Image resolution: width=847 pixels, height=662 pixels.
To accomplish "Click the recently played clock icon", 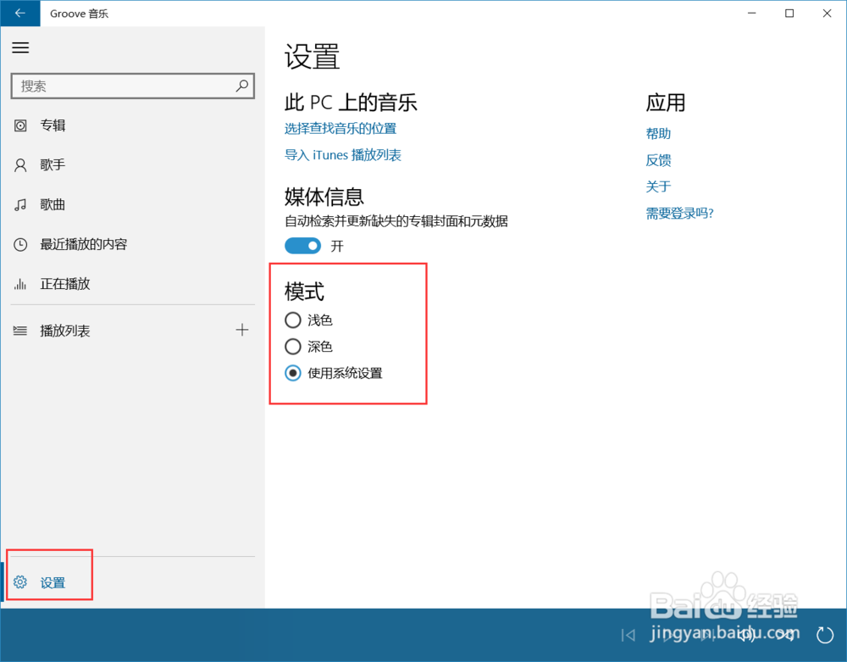I will [20, 244].
